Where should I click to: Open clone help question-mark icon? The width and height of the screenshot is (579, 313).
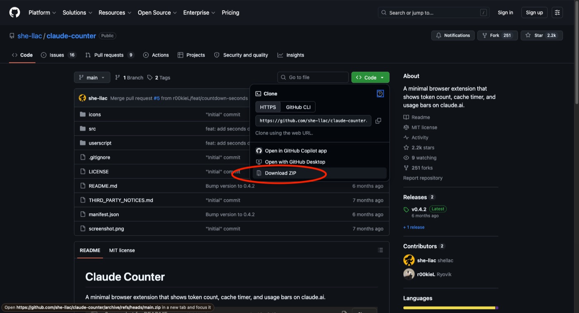[x=380, y=94]
